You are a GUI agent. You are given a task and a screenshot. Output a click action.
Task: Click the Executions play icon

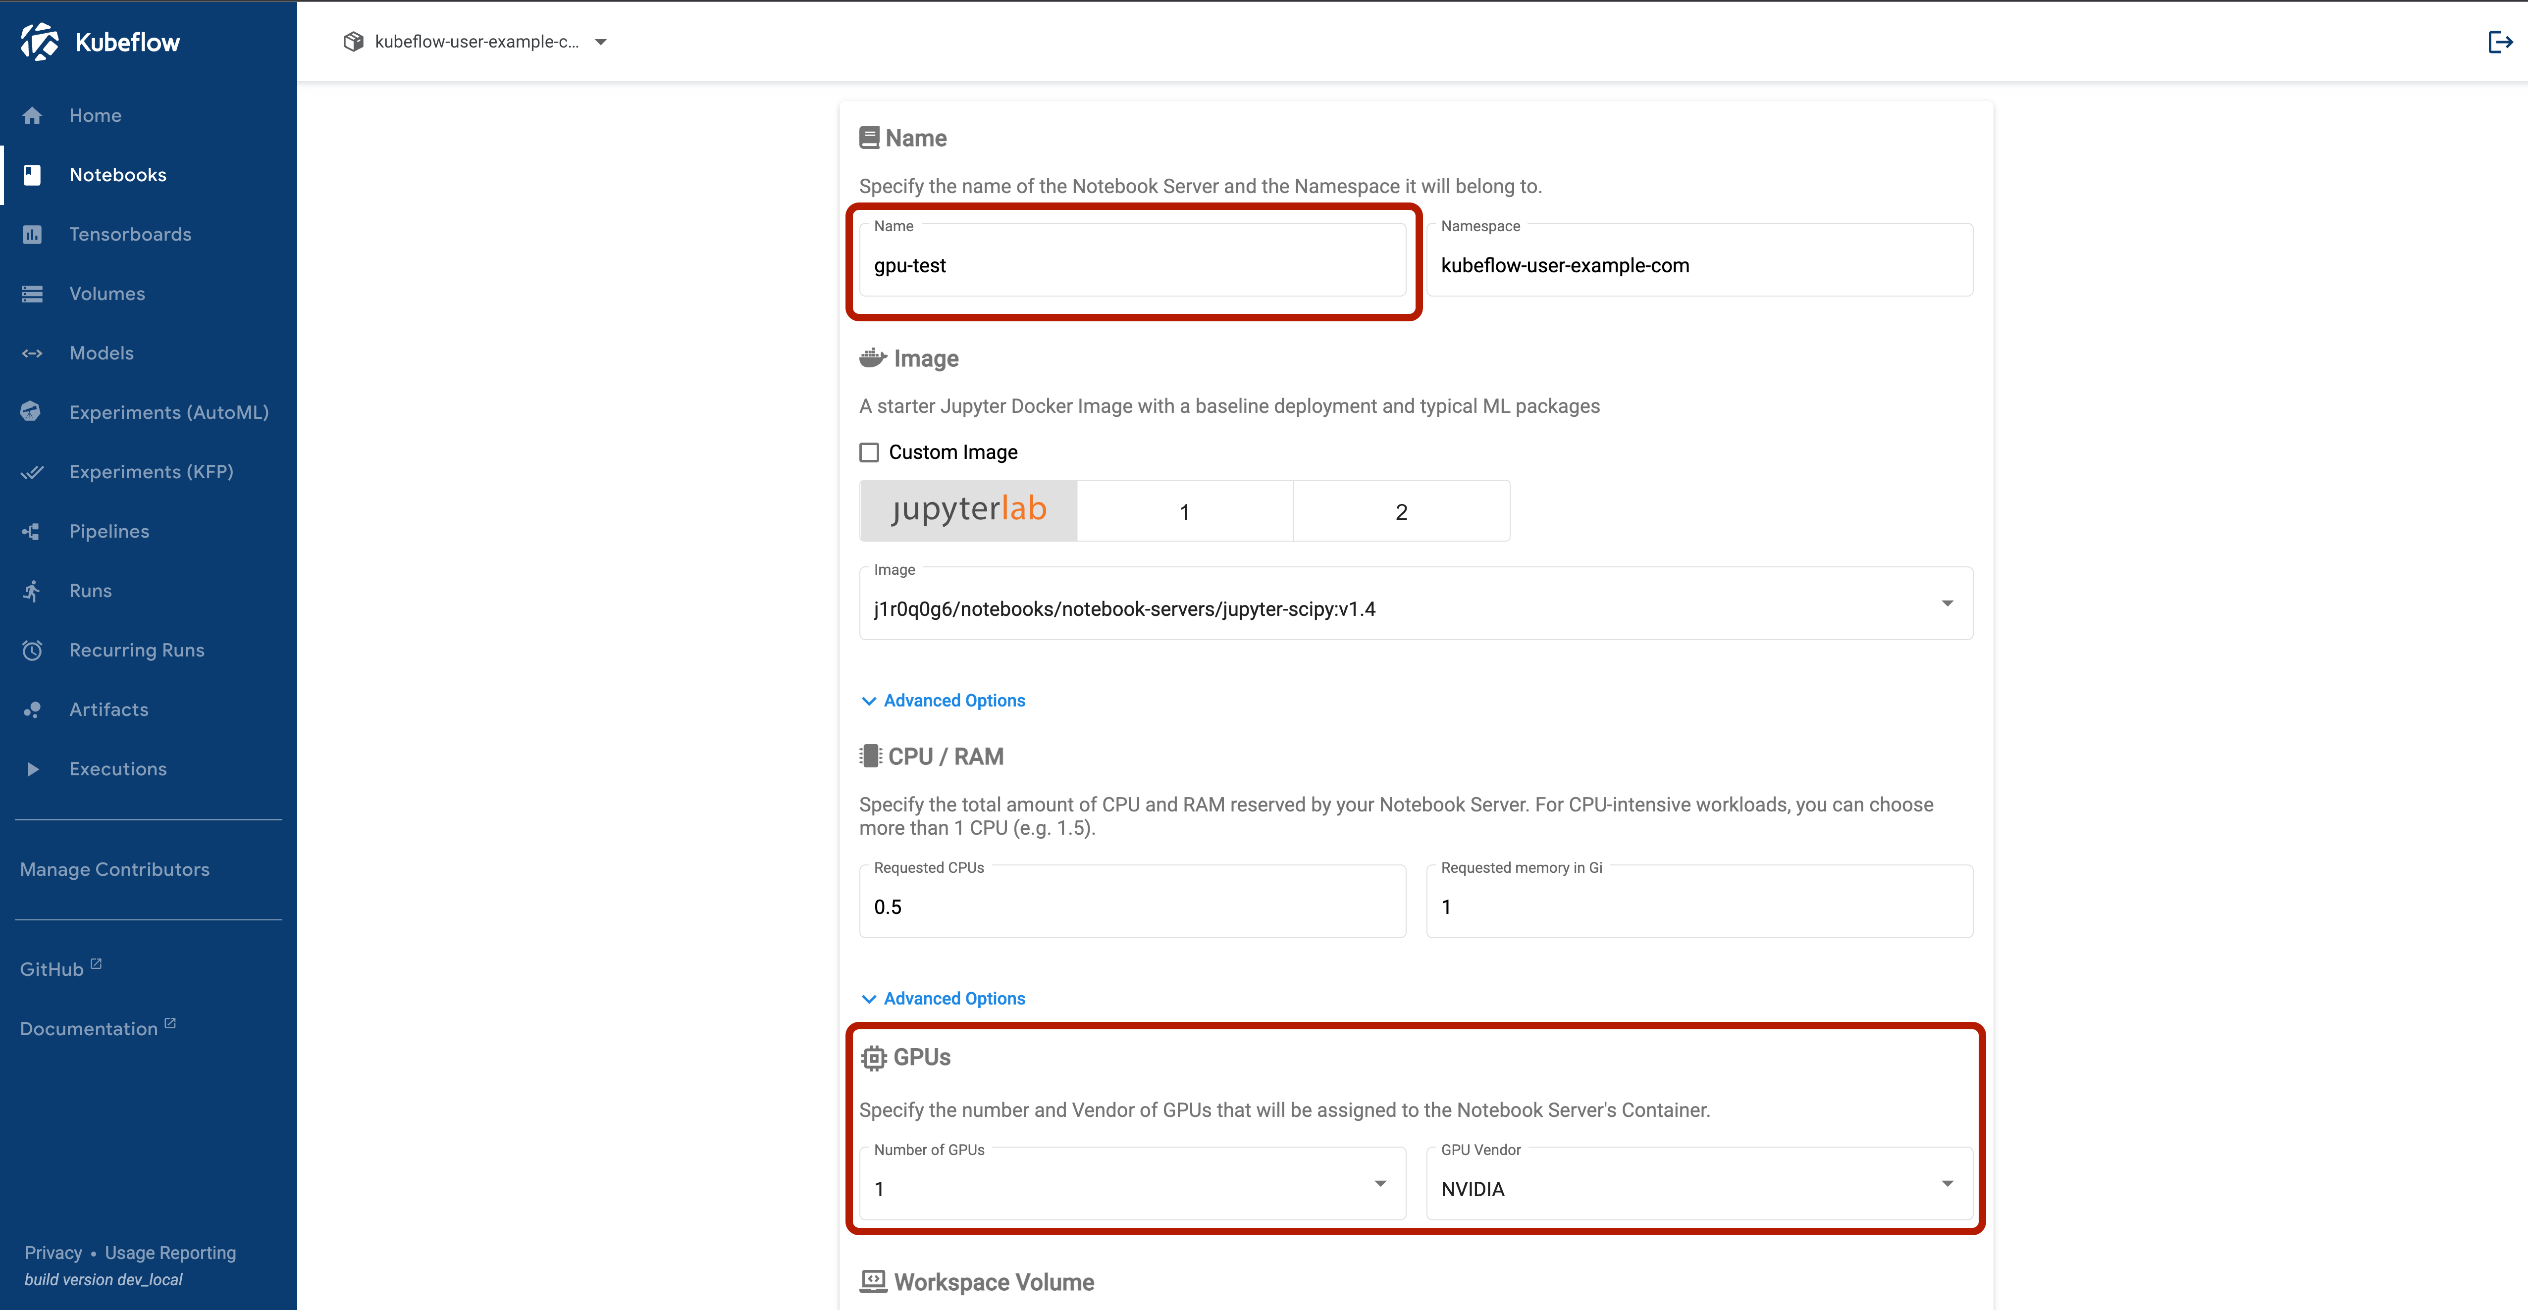(32, 769)
